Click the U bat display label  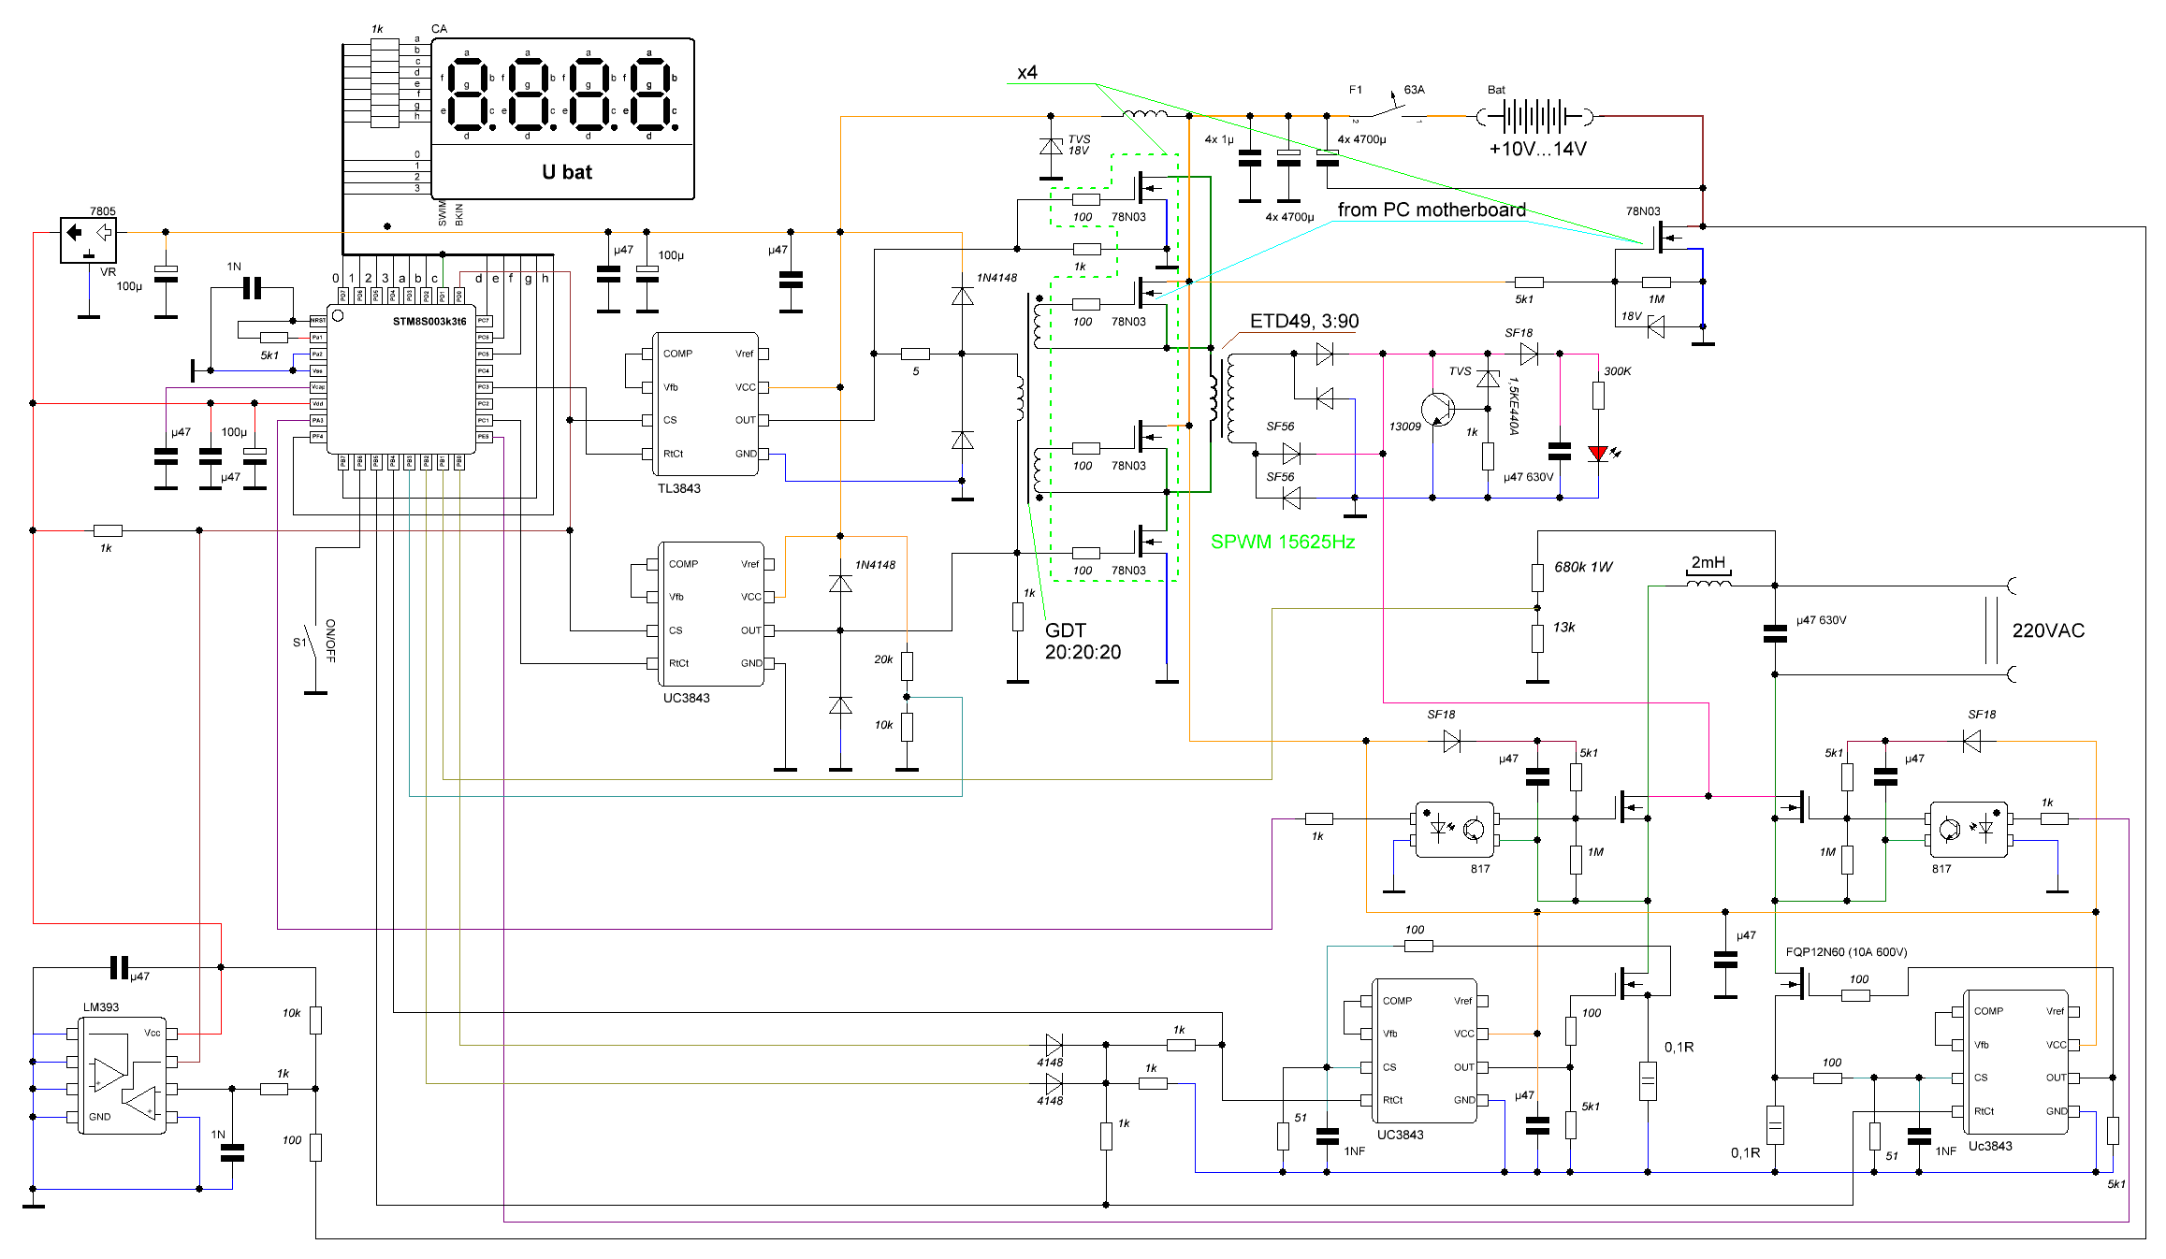point(566,172)
